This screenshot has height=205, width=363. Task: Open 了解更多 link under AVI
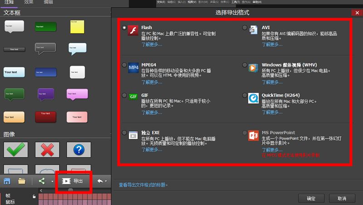[272, 44]
